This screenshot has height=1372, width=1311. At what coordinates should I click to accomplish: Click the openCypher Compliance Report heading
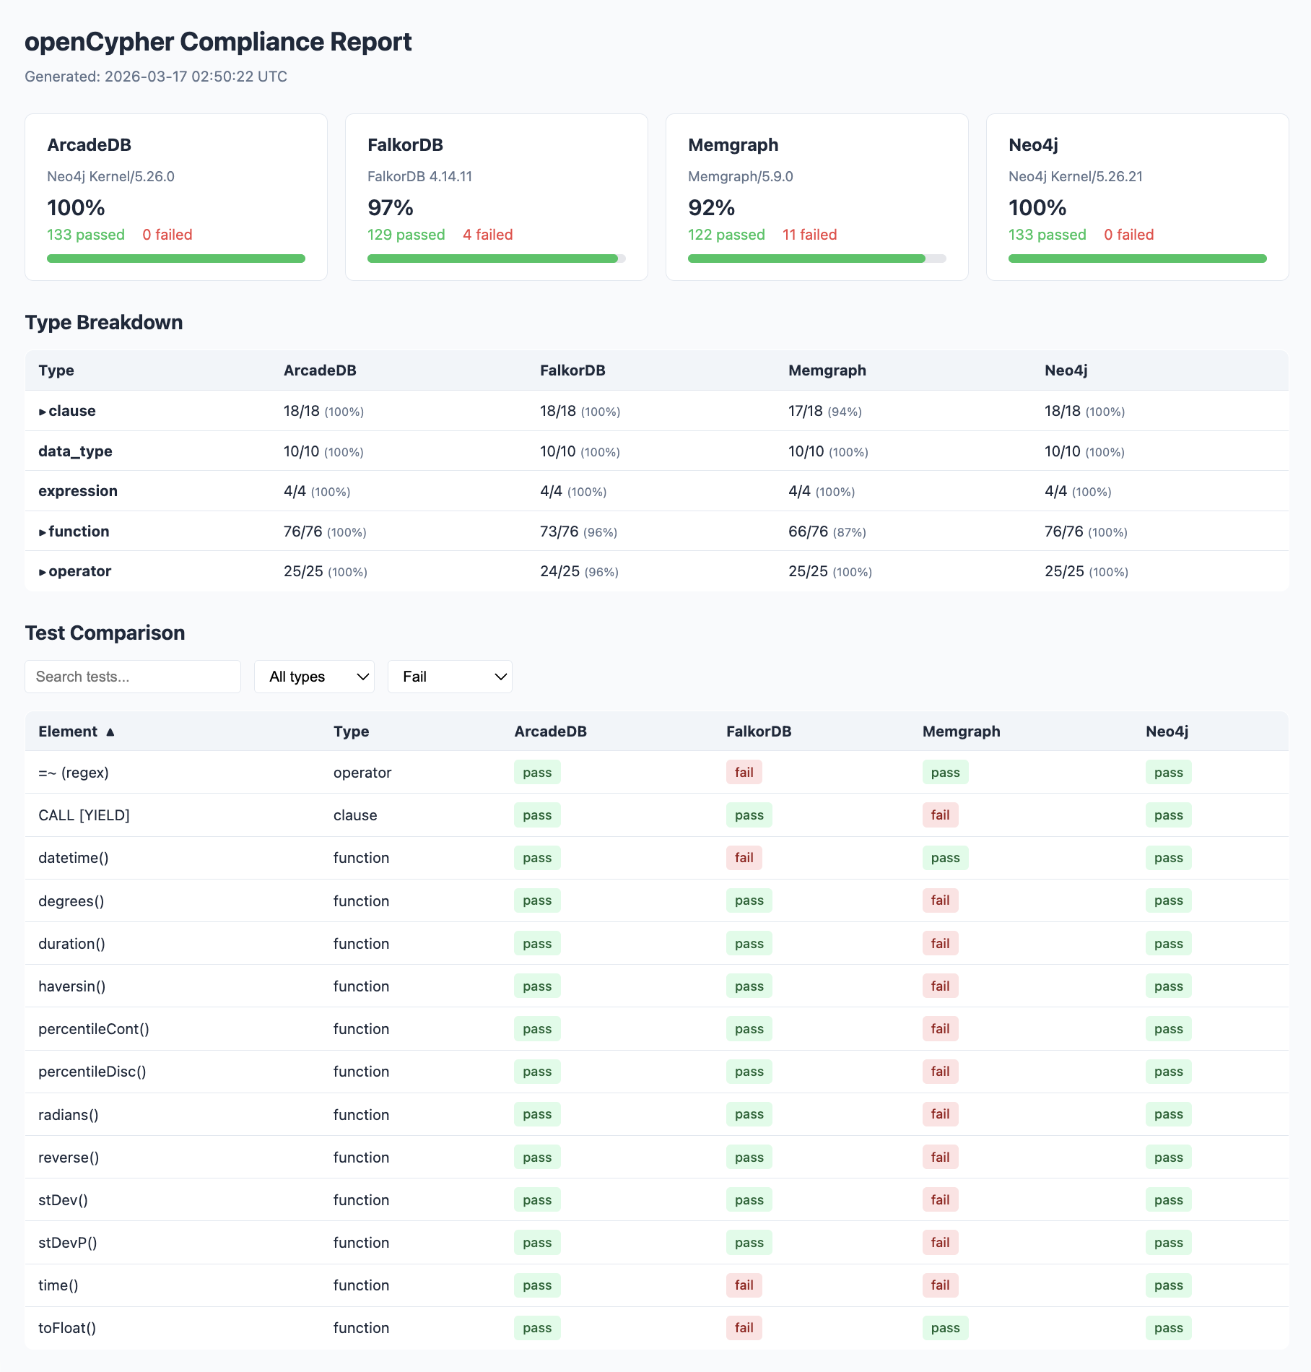click(218, 42)
